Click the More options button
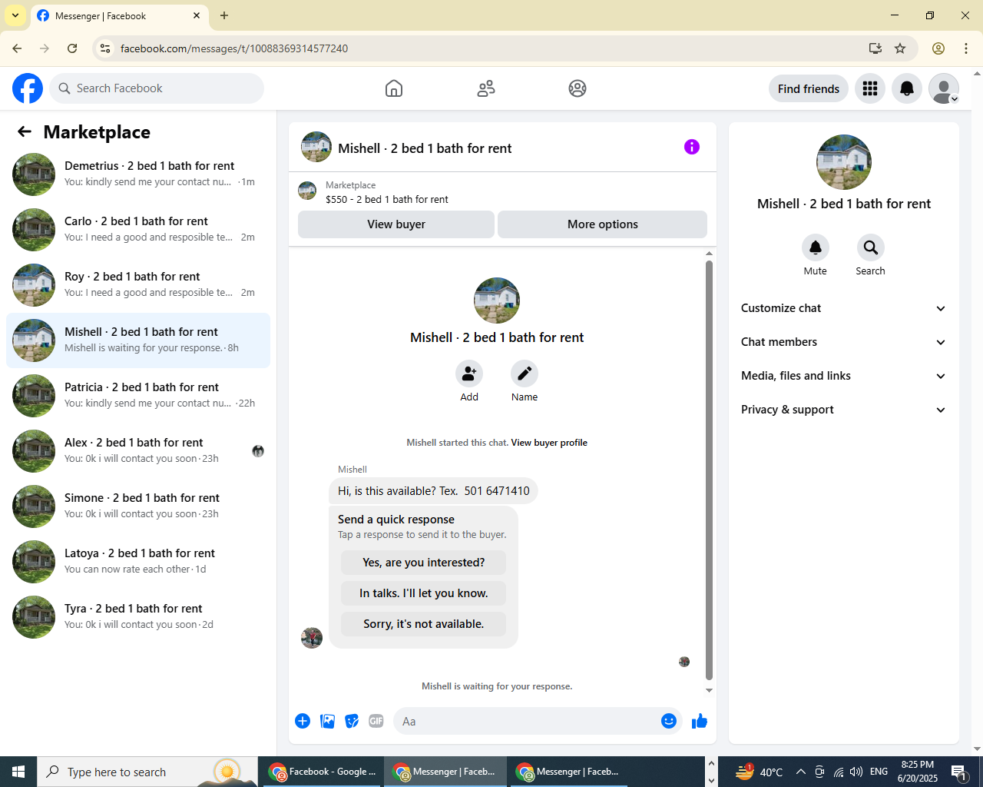Screen dimensions: 983x787 tap(603, 224)
